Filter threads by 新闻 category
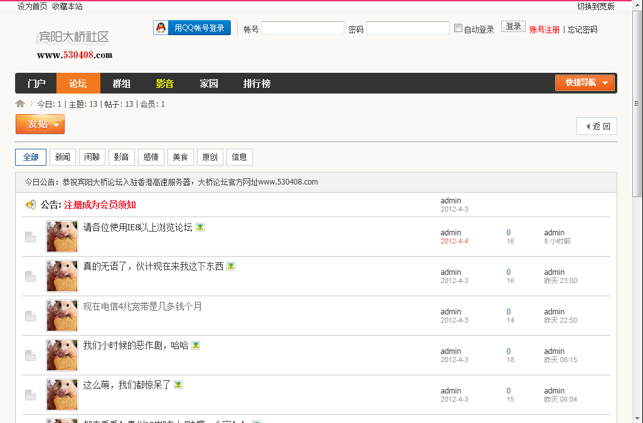Viewport: 643px width, 423px height. point(63,157)
